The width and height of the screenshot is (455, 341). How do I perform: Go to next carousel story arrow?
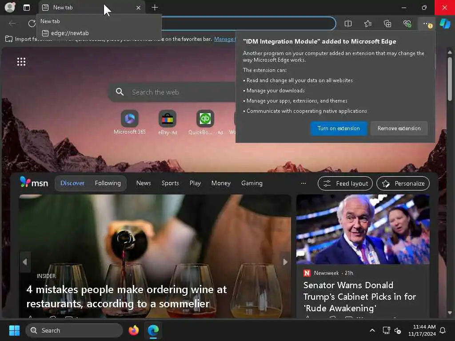point(285,262)
